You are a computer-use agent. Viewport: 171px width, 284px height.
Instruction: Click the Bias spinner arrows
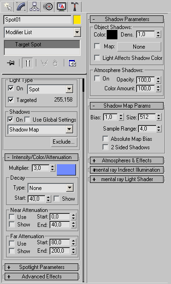click(121, 117)
